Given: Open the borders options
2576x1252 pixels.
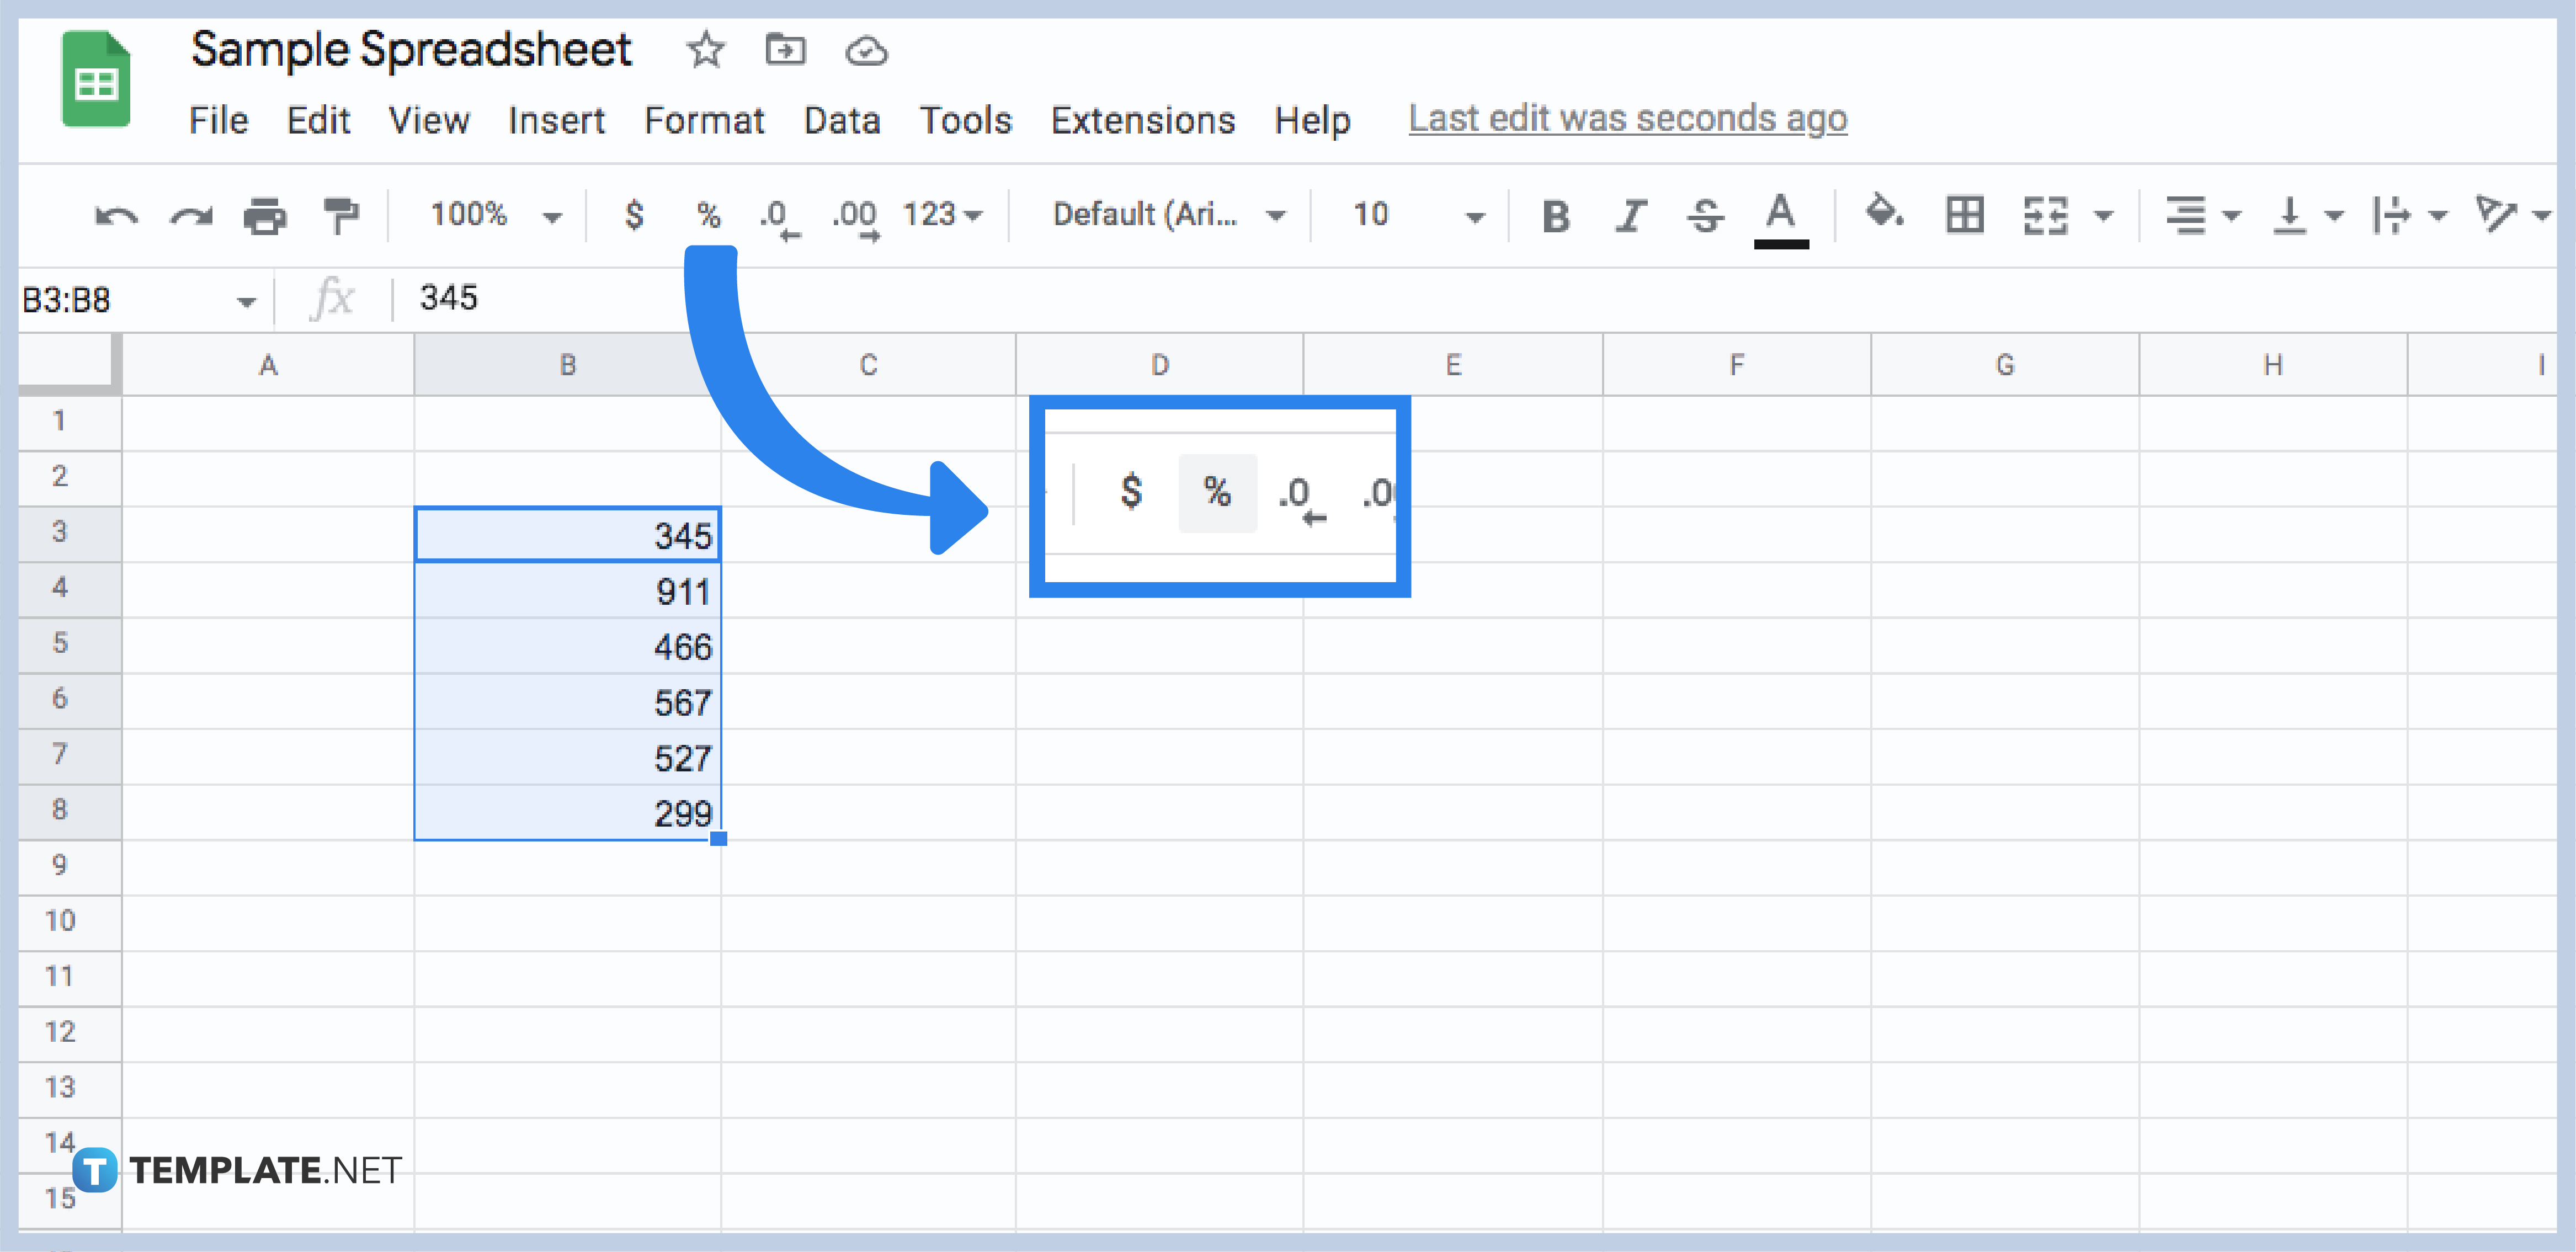Looking at the screenshot, I should click(1963, 214).
